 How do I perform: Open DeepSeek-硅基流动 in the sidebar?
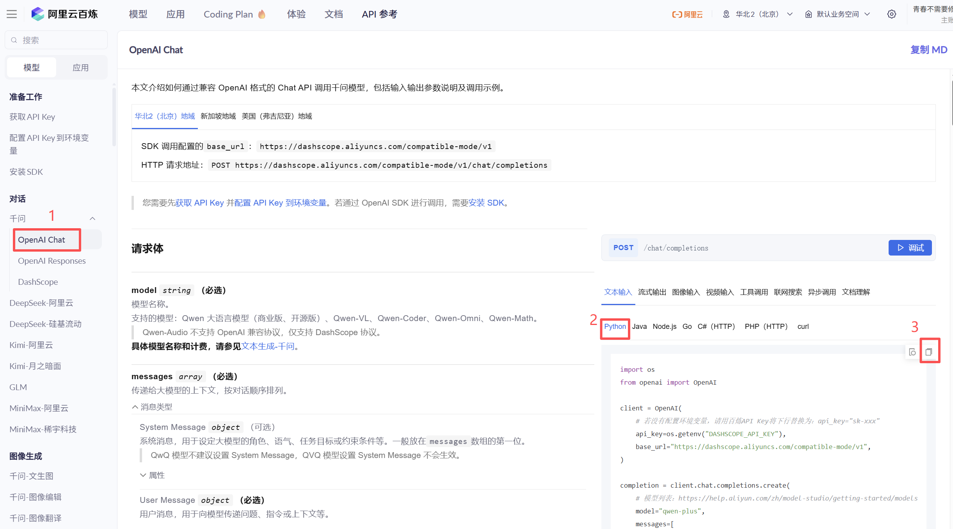point(46,324)
